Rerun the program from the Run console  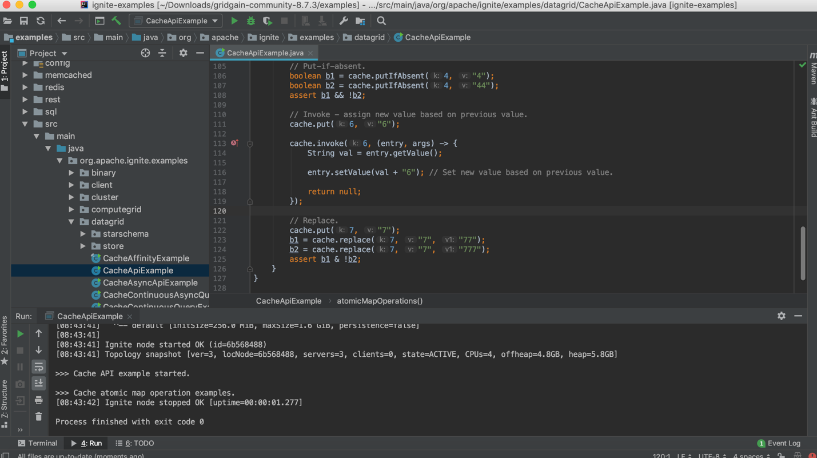click(x=19, y=333)
